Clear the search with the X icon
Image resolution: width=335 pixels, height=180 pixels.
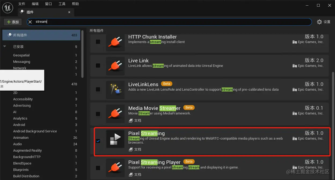[x=30, y=22]
